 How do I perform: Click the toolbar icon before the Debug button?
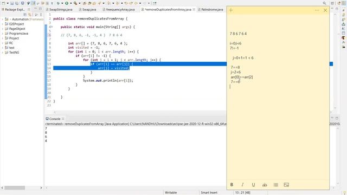coord(52,3)
